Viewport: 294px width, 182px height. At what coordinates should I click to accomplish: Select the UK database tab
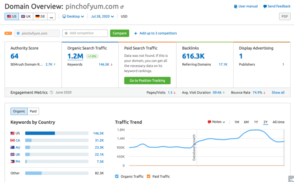tap(26, 17)
